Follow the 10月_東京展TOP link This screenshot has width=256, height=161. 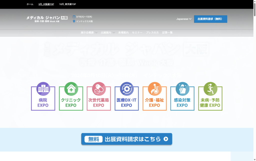(x=67, y=4)
